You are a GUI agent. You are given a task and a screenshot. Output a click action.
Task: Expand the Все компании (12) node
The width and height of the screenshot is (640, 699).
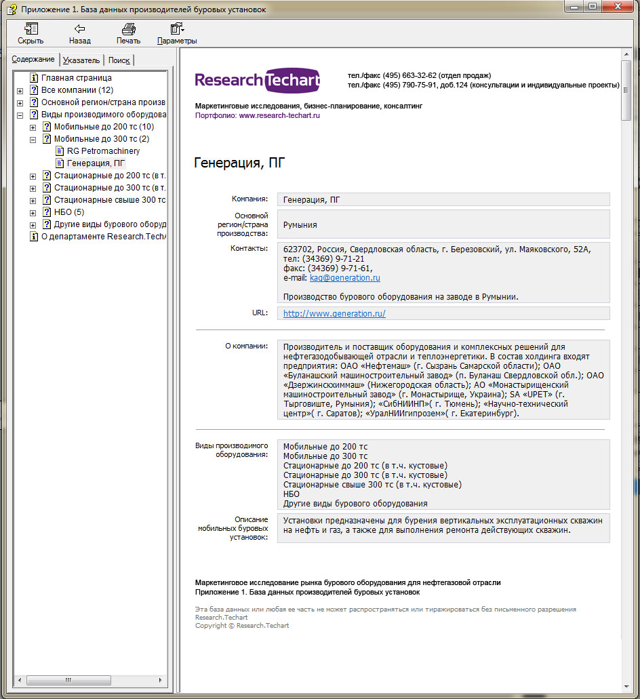pos(20,91)
